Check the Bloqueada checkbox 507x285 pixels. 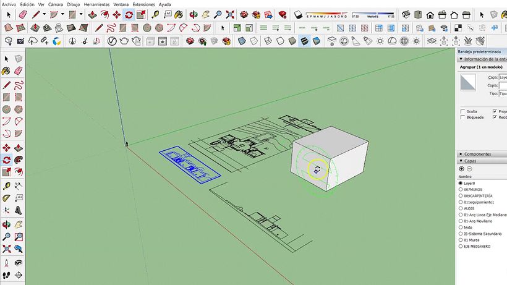(462, 117)
